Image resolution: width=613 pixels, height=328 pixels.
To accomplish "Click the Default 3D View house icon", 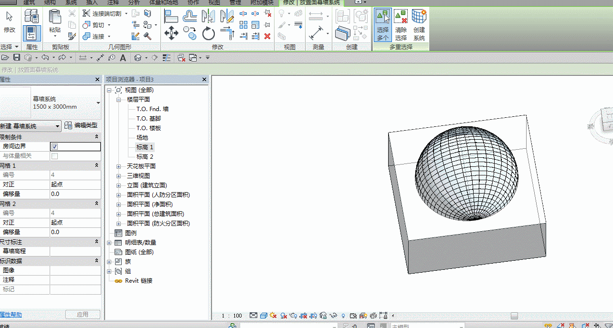I will coord(138,58).
